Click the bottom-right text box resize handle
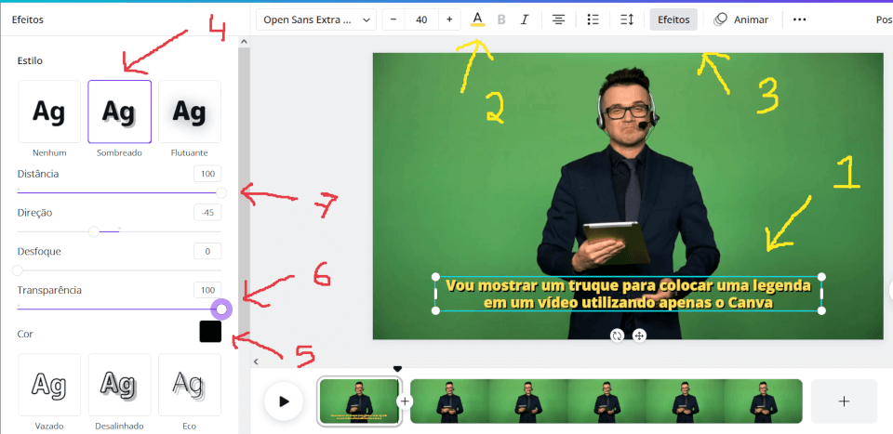This screenshot has height=434, width=893. point(821,310)
